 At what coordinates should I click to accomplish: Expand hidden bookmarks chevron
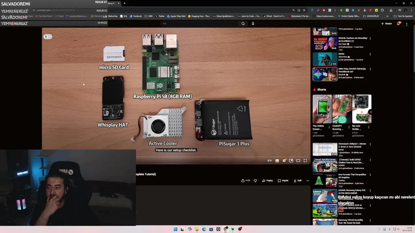387,16
